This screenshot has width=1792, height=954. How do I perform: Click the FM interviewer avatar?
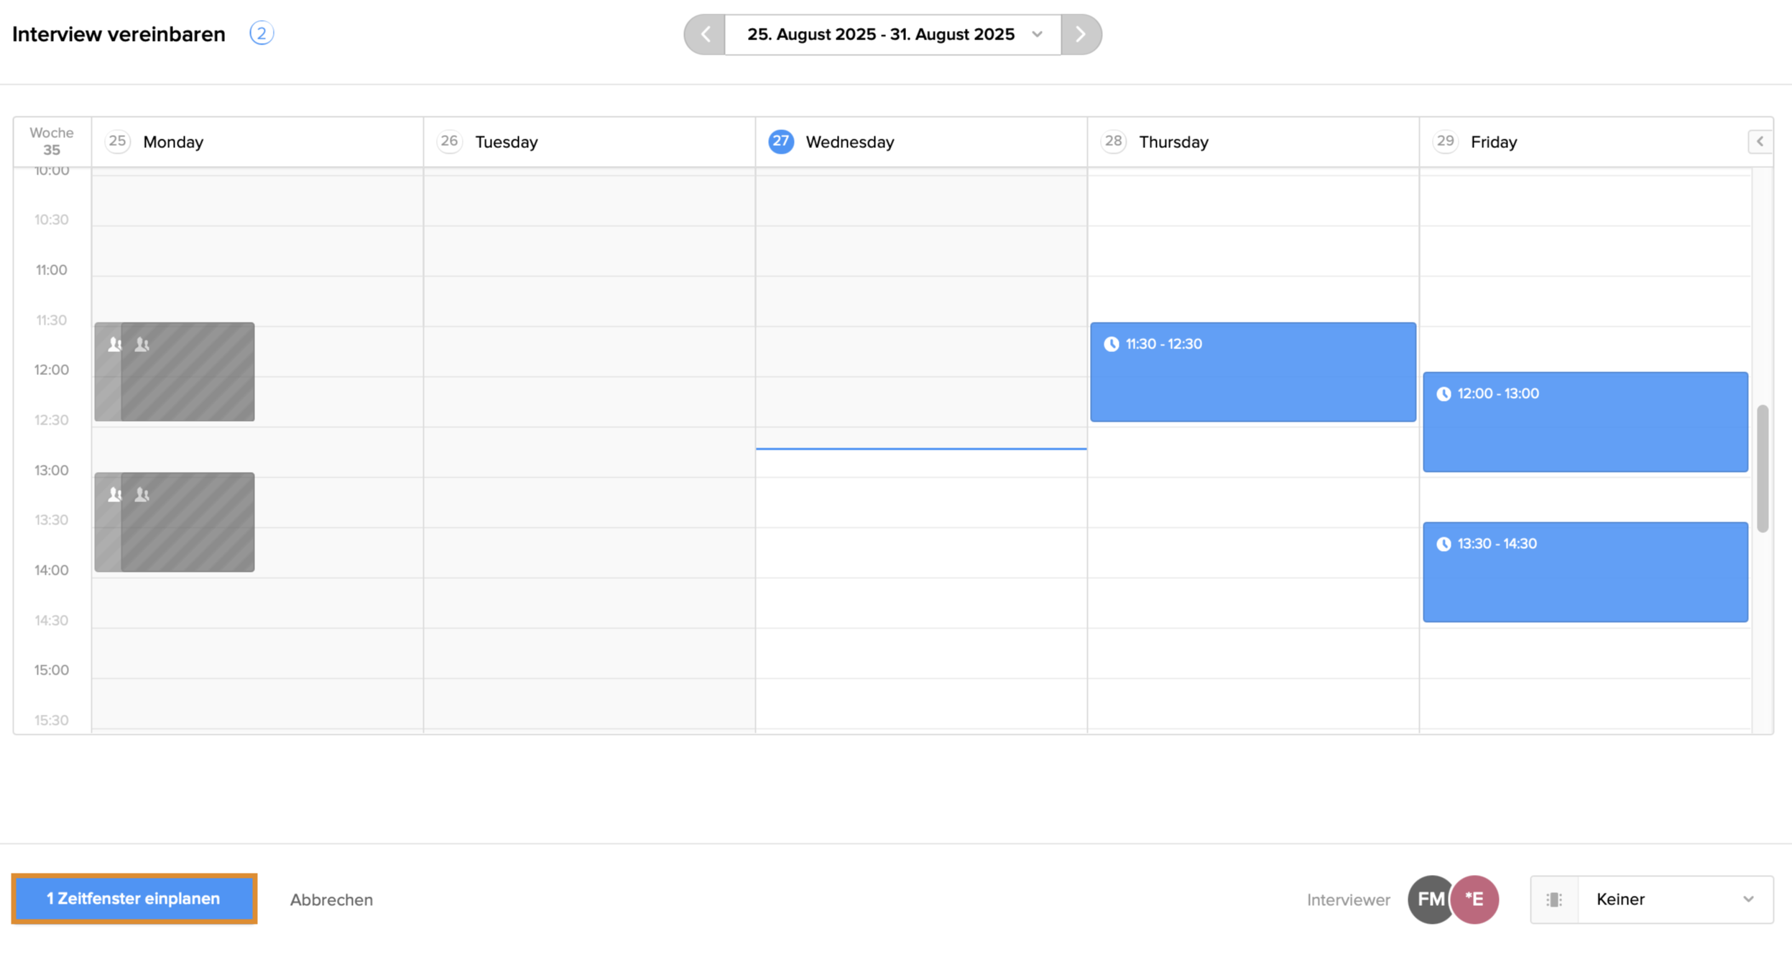1428,899
